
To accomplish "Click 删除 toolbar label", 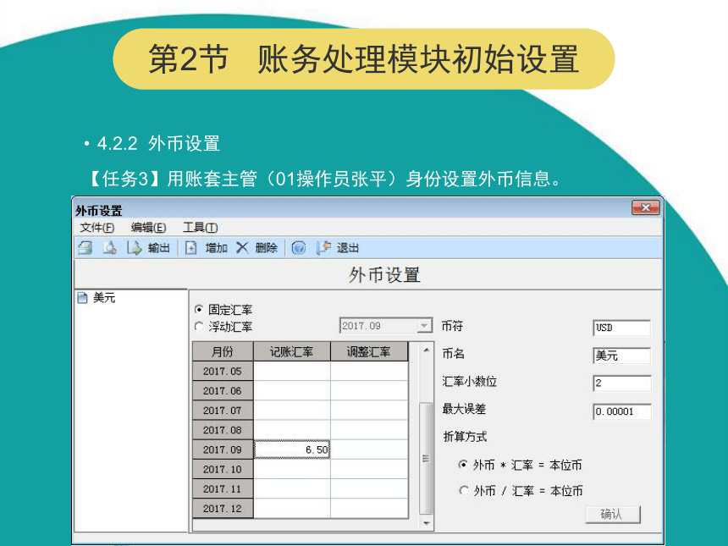I will pyautogui.click(x=266, y=248).
